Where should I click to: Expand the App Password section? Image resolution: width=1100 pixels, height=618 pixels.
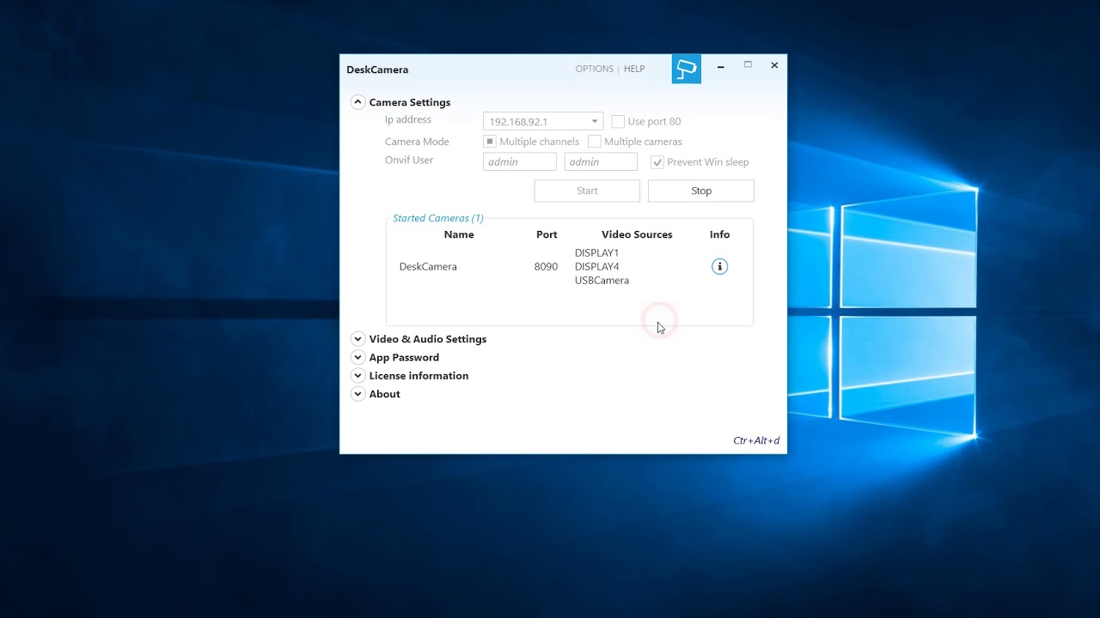(x=358, y=357)
